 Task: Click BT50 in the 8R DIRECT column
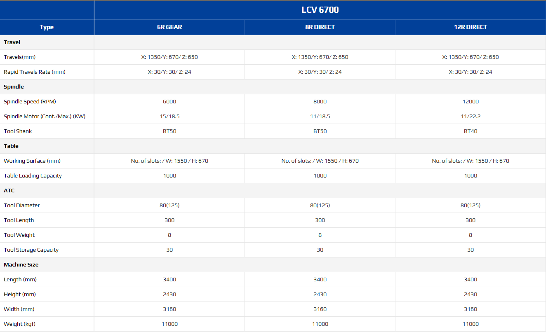click(x=320, y=131)
